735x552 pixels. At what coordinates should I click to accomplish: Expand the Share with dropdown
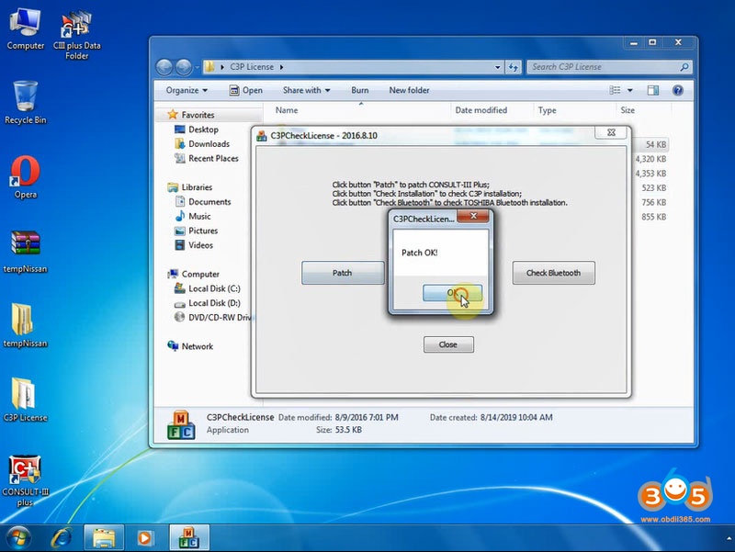(306, 90)
